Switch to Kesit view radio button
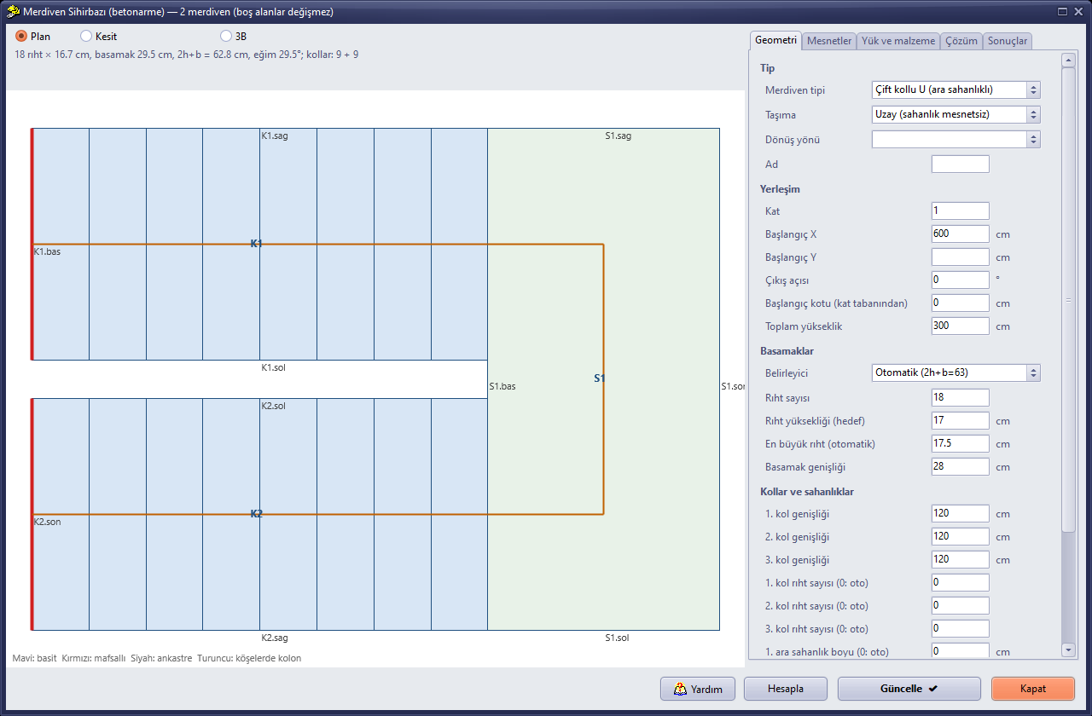This screenshot has width=1092, height=716. [86, 37]
